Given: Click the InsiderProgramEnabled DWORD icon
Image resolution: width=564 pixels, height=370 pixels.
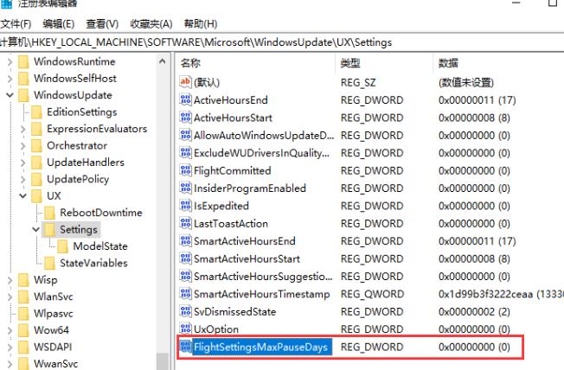Looking at the screenshot, I should (185, 188).
